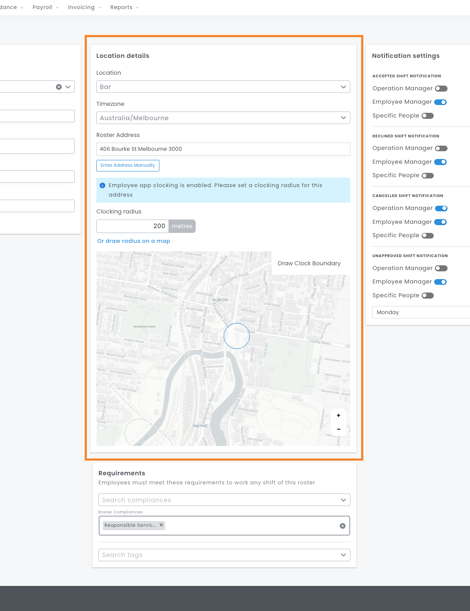Turn off Operation Manager cancelled shift notification
Viewport: 470px width, 611px height.
tap(441, 208)
